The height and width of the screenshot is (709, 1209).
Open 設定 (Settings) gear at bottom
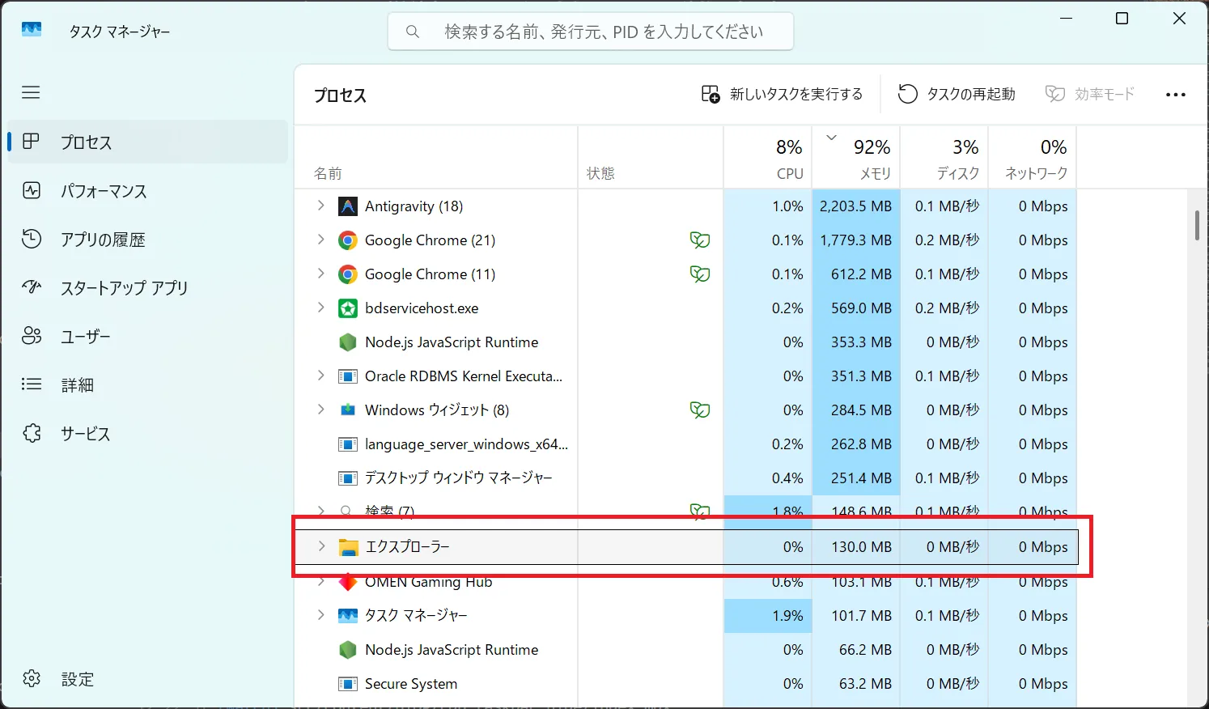[32, 678]
